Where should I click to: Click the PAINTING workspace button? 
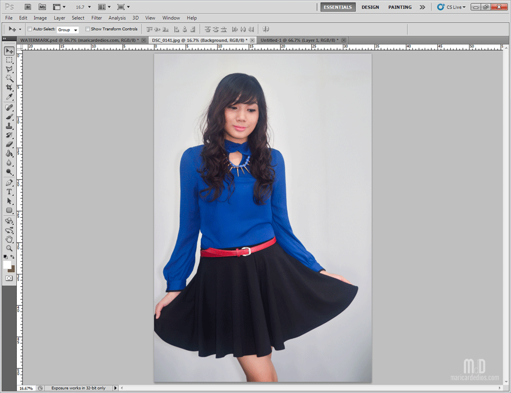(400, 7)
